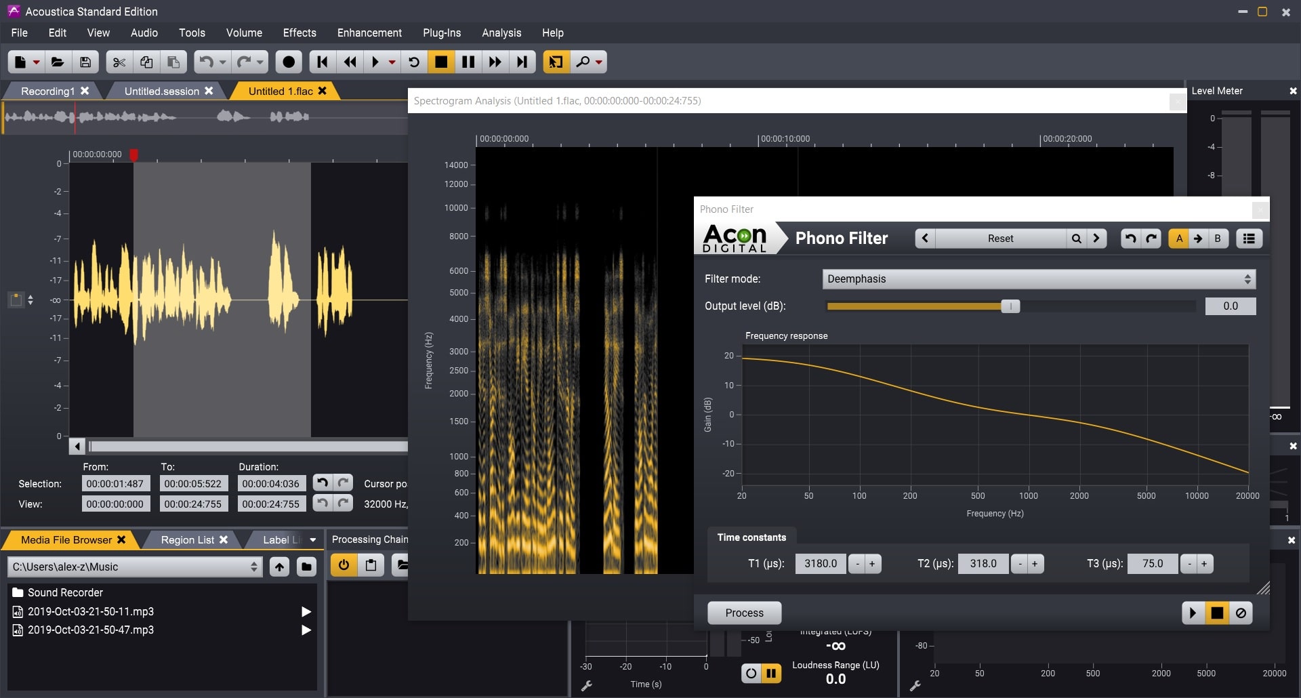Open the Phono Filter options list menu
The height and width of the screenshot is (698, 1301).
tap(1249, 239)
